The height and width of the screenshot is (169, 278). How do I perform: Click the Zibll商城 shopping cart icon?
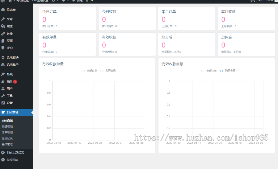(3, 113)
